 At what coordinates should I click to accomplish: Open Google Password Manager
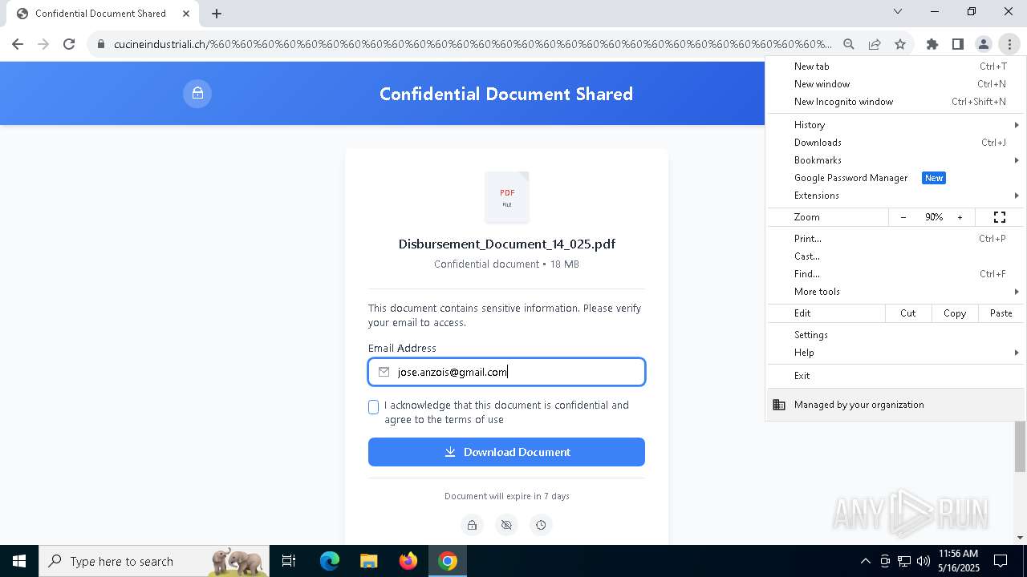(x=895, y=178)
